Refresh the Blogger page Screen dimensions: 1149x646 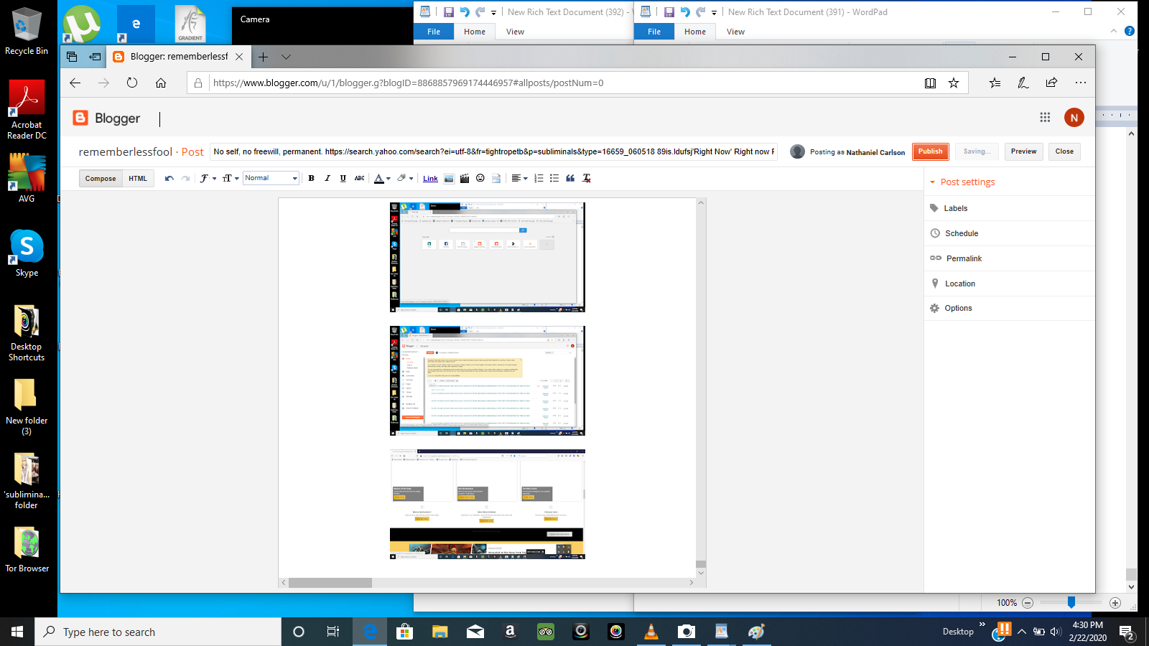tap(132, 83)
